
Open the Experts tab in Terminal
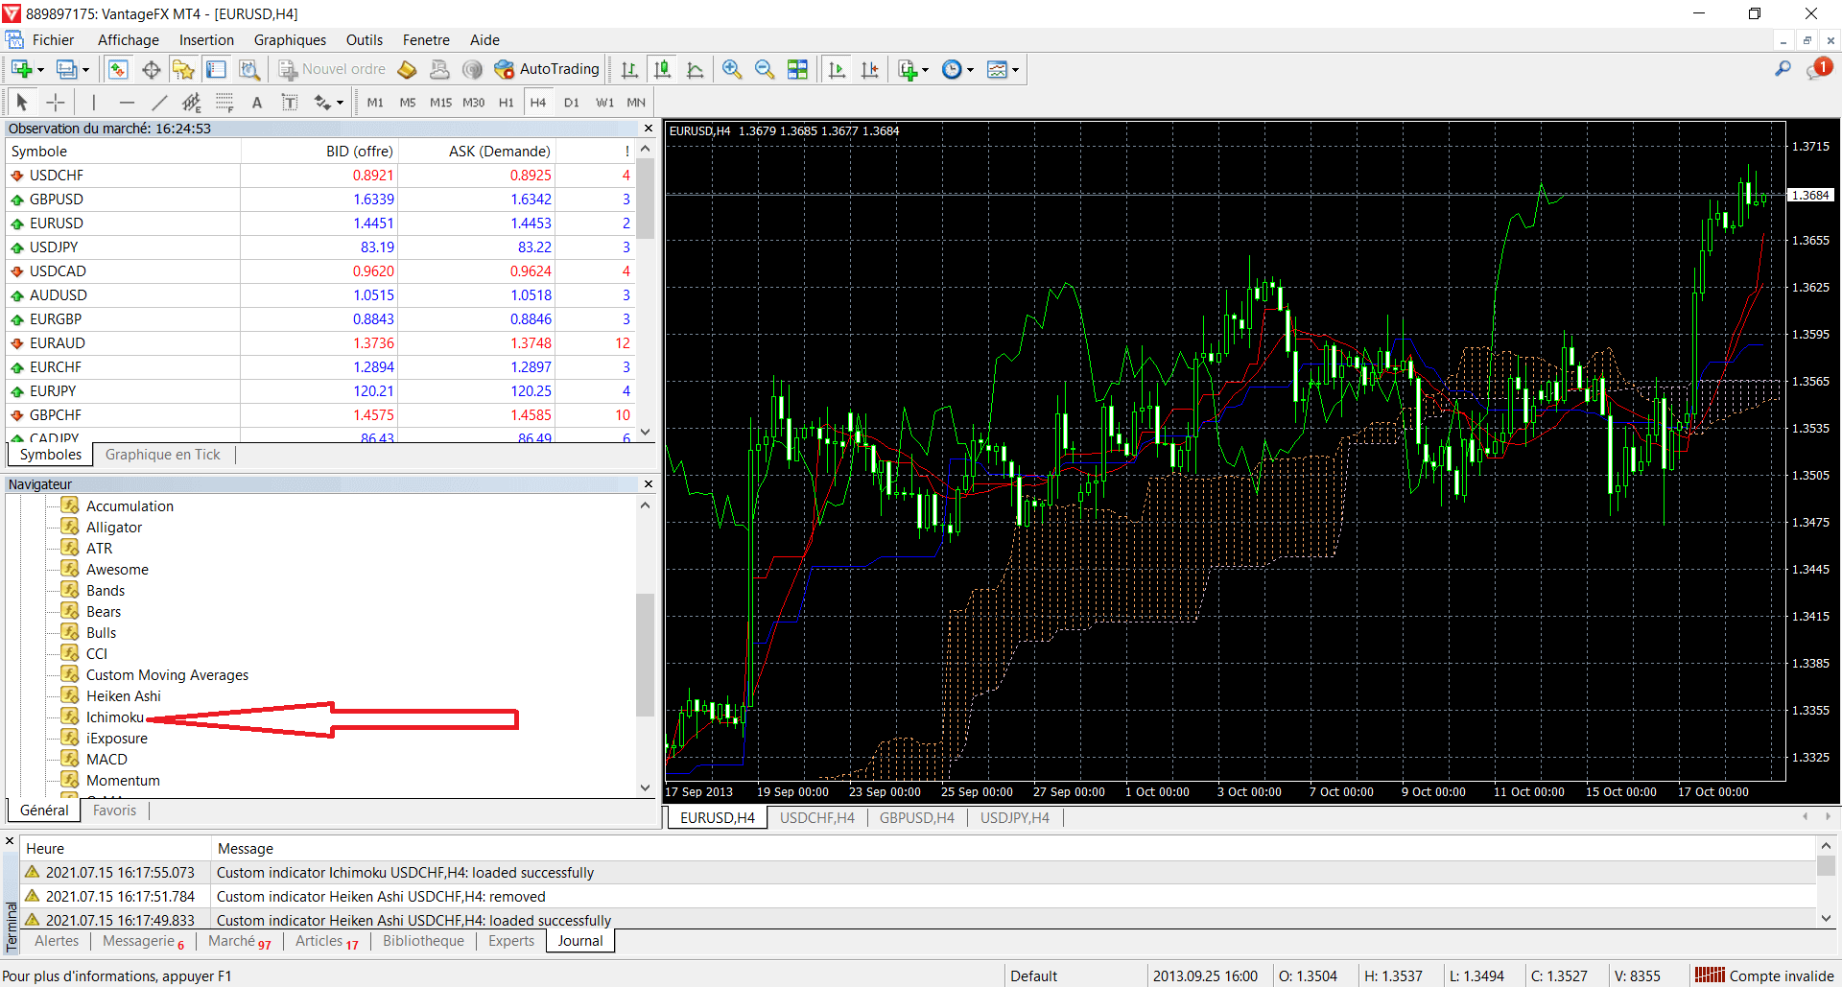point(510,941)
